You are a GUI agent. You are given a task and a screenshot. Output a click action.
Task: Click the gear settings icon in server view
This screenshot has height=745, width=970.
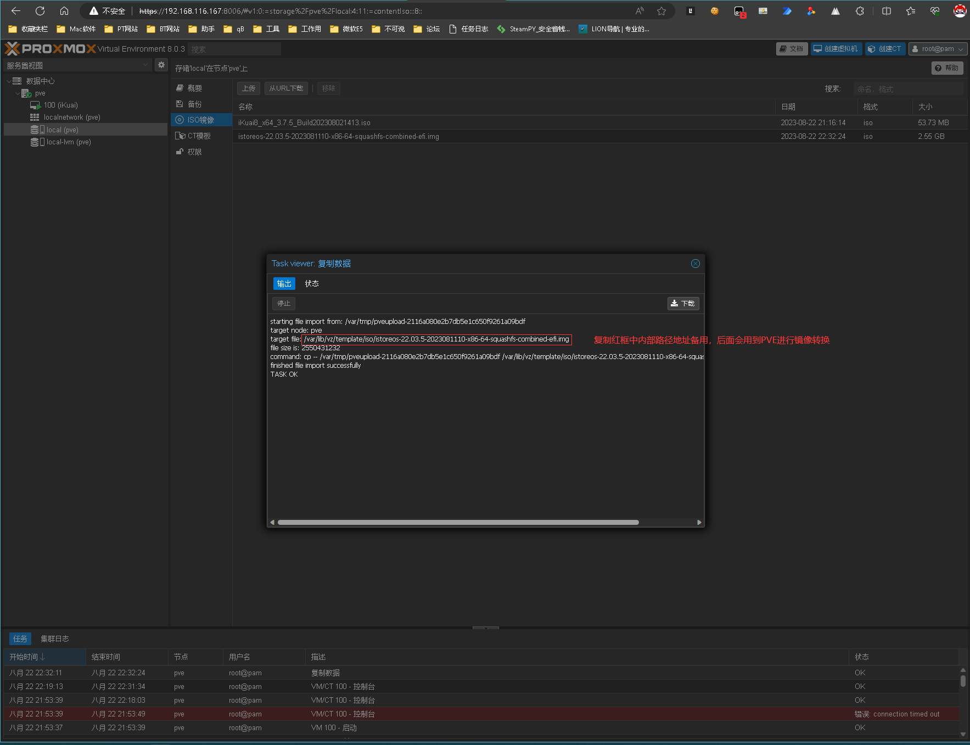[161, 65]
